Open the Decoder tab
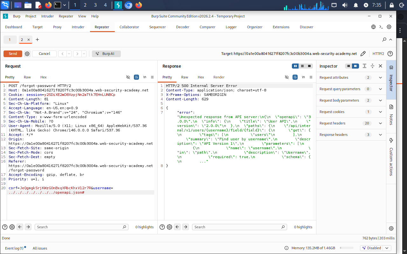The height and width of the screenshot is (254, 407). (x=183, y=27)
